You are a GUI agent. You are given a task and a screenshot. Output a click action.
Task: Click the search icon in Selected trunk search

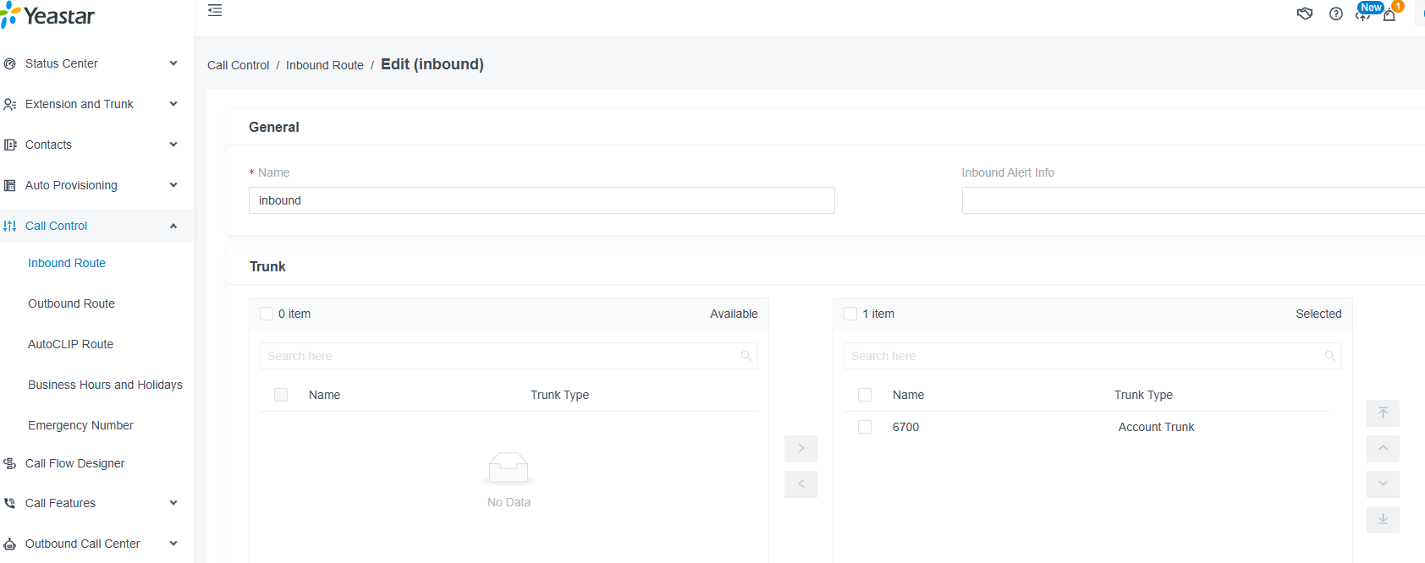(1329, 356)
